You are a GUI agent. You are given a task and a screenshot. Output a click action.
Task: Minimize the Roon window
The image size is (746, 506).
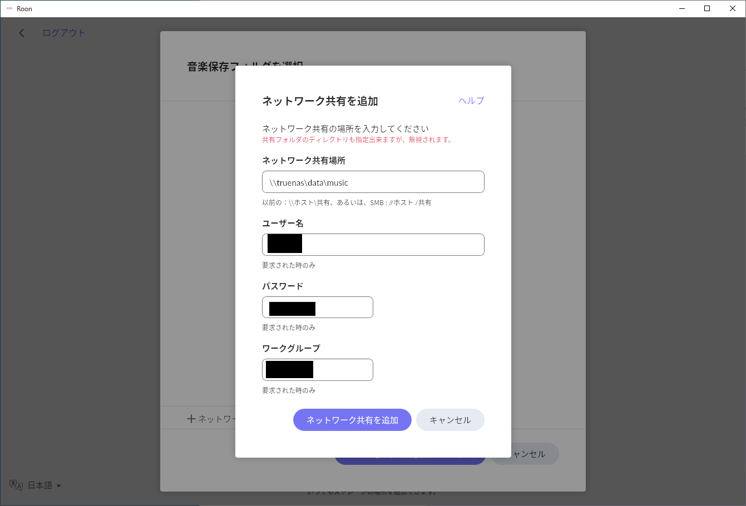(x=683, y=8)
